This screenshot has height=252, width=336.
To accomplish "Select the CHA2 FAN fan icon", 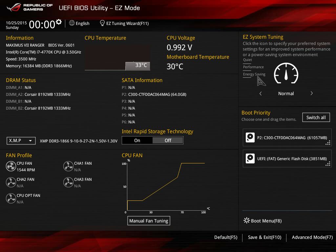I will click(11, 182).
